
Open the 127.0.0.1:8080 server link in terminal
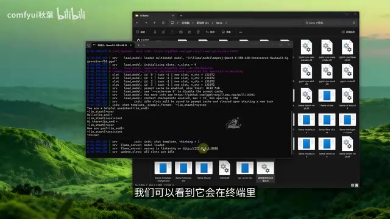pos(200,148)
